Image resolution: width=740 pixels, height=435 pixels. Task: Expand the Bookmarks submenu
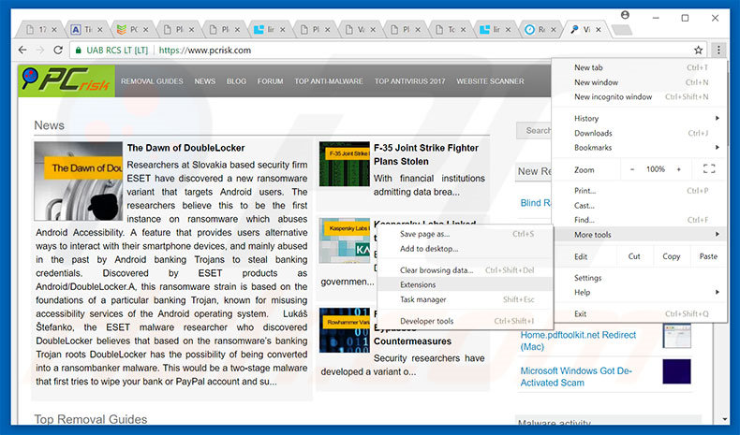(x=639, y=148)
